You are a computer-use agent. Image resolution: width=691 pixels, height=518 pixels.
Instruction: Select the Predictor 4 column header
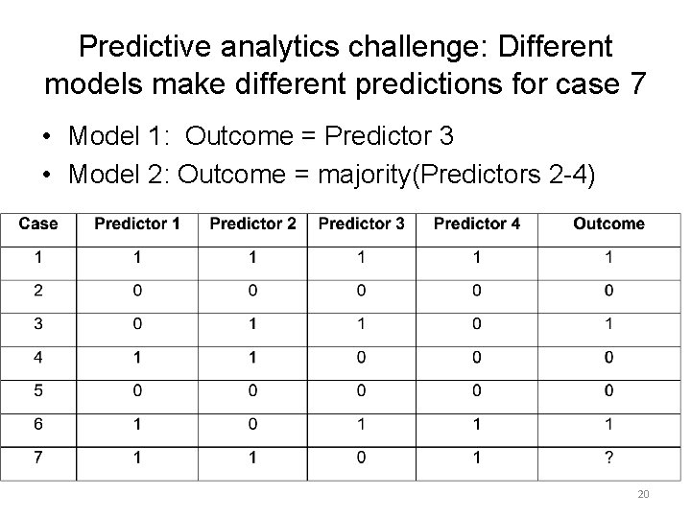477,224
